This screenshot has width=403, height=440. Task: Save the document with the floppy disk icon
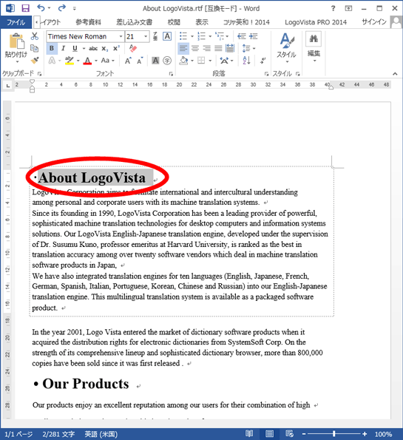click(x=26, y=8)
